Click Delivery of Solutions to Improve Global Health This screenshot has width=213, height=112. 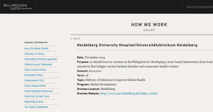(x=115, y=80)
